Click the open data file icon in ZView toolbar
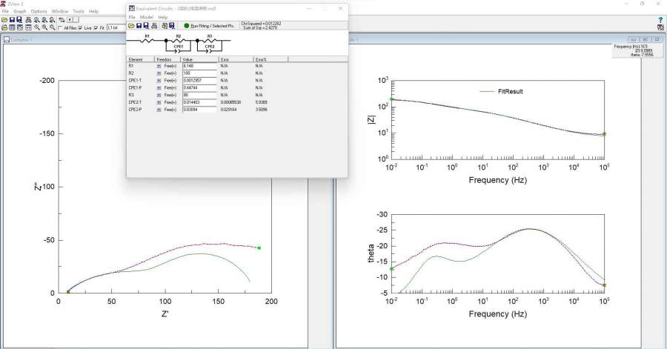Viewport: 667px width, 349px height. point(4,20)
